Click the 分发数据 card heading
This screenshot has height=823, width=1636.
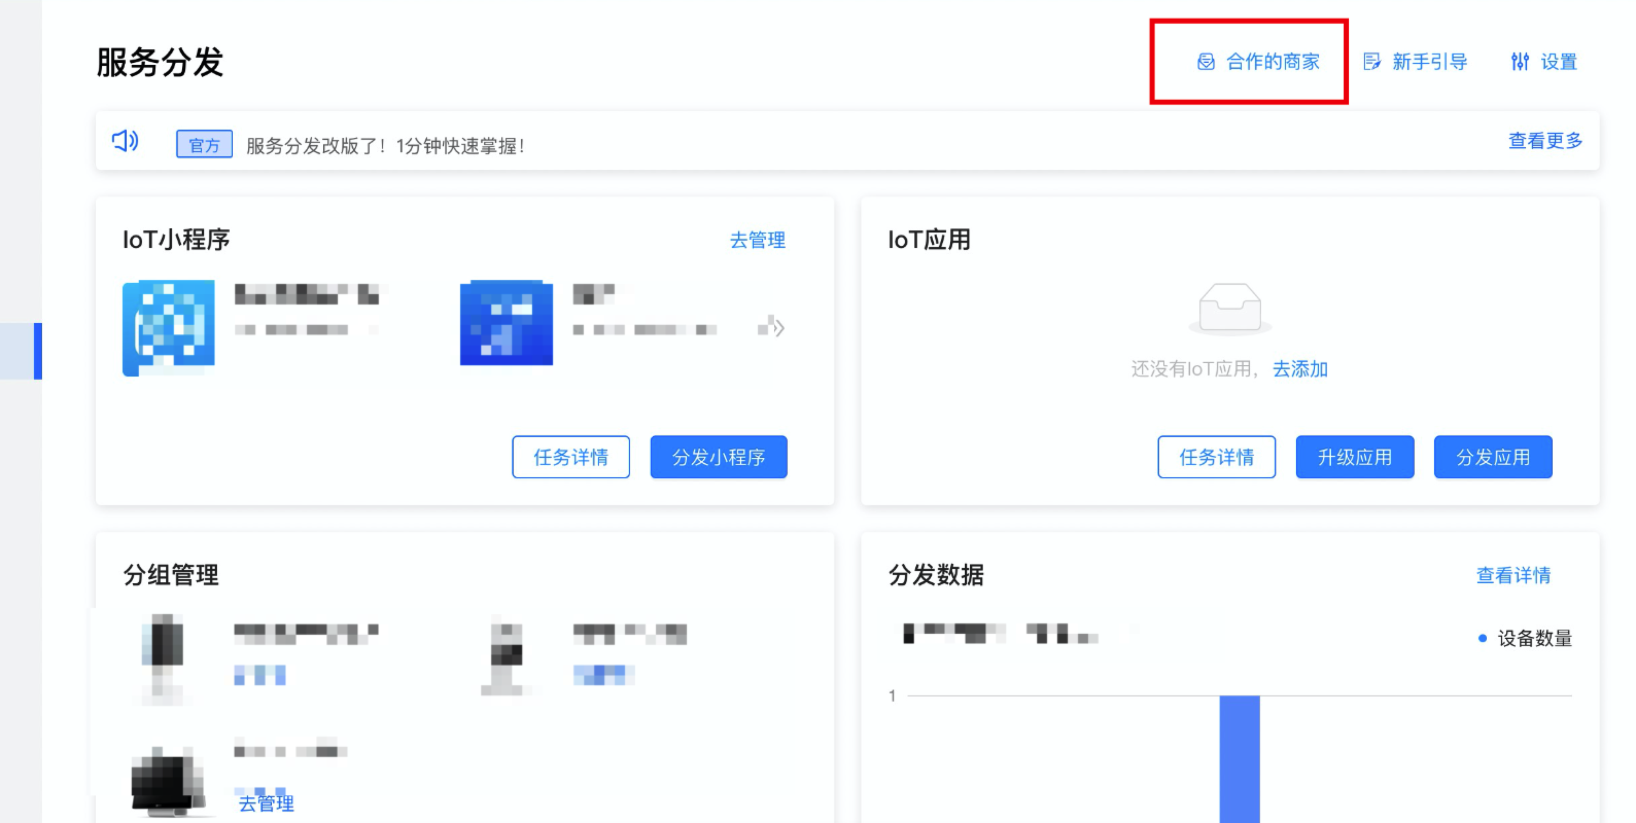click(936, 575)
